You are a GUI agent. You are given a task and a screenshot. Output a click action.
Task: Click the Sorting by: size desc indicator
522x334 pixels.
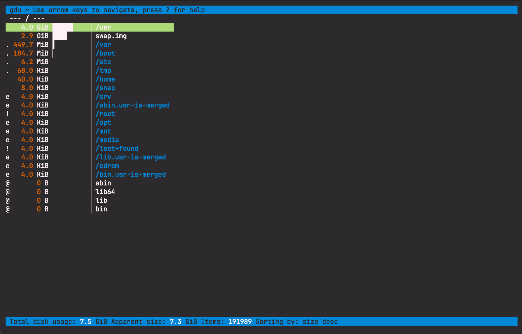click(296, 321)
